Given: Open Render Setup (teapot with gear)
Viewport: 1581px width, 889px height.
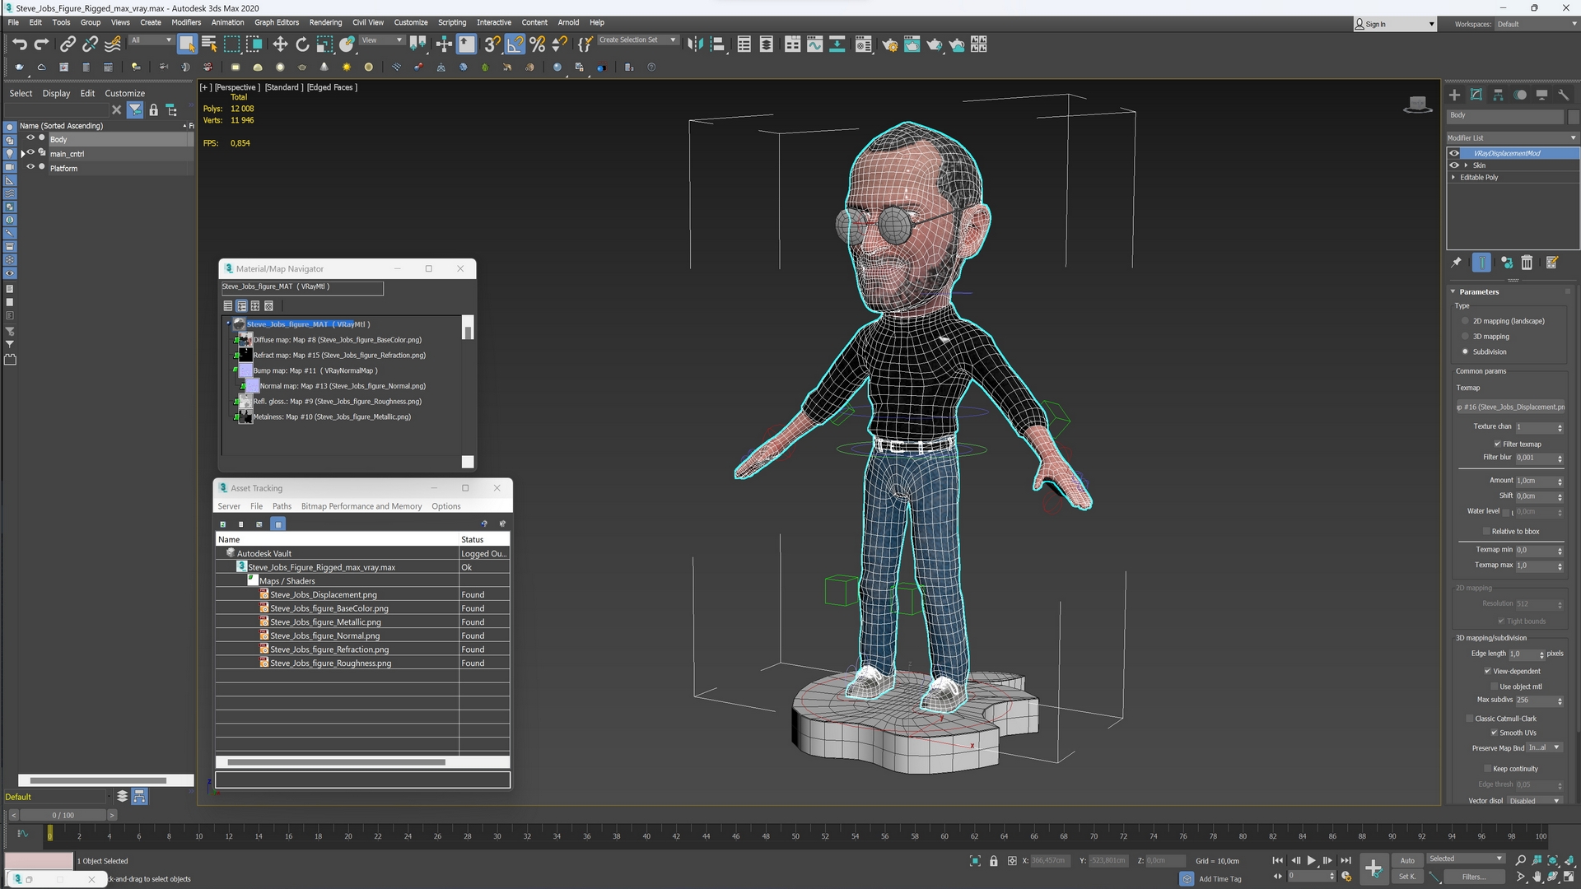Looking at the screenshot, I should point(889,44).
